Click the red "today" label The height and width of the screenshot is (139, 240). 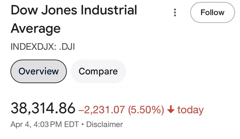click(190, 110)
